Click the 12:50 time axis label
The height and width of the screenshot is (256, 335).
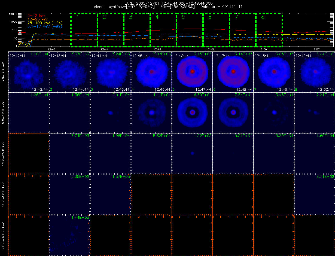[263, 49]
